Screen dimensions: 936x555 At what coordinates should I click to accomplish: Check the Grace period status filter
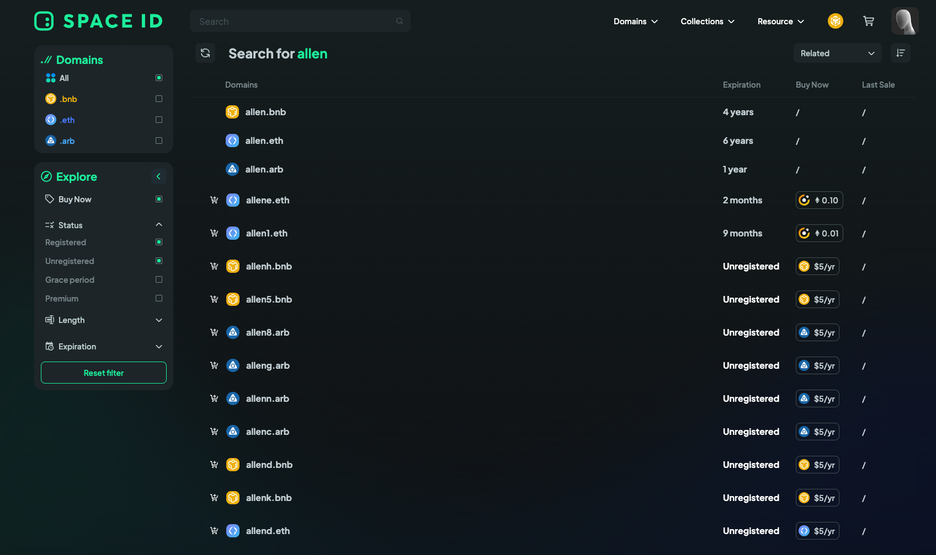[x=159, y=279]
